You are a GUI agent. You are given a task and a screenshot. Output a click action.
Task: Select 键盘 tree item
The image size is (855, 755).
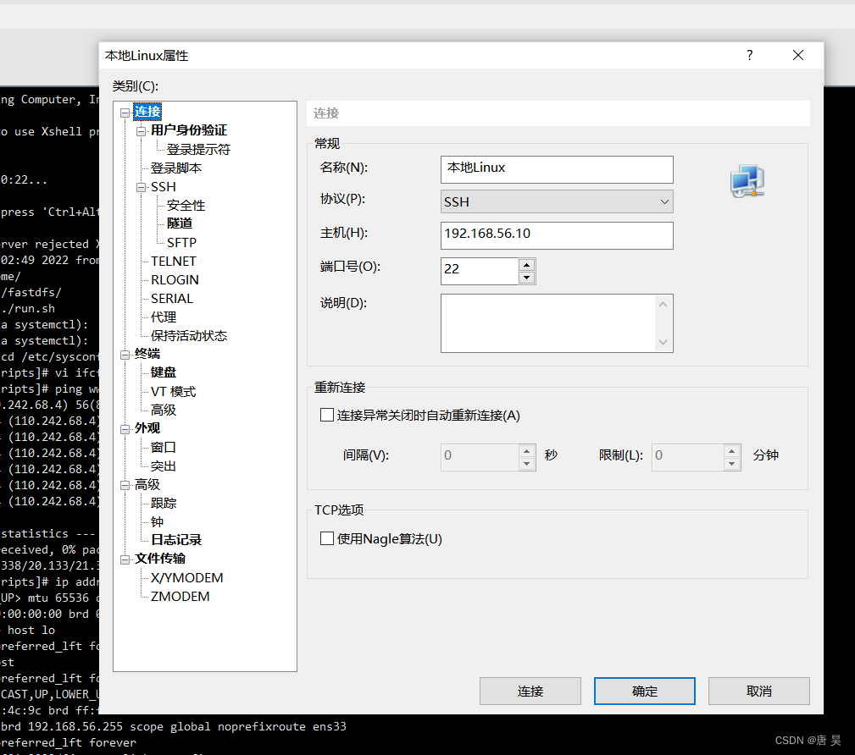(163, 372)
